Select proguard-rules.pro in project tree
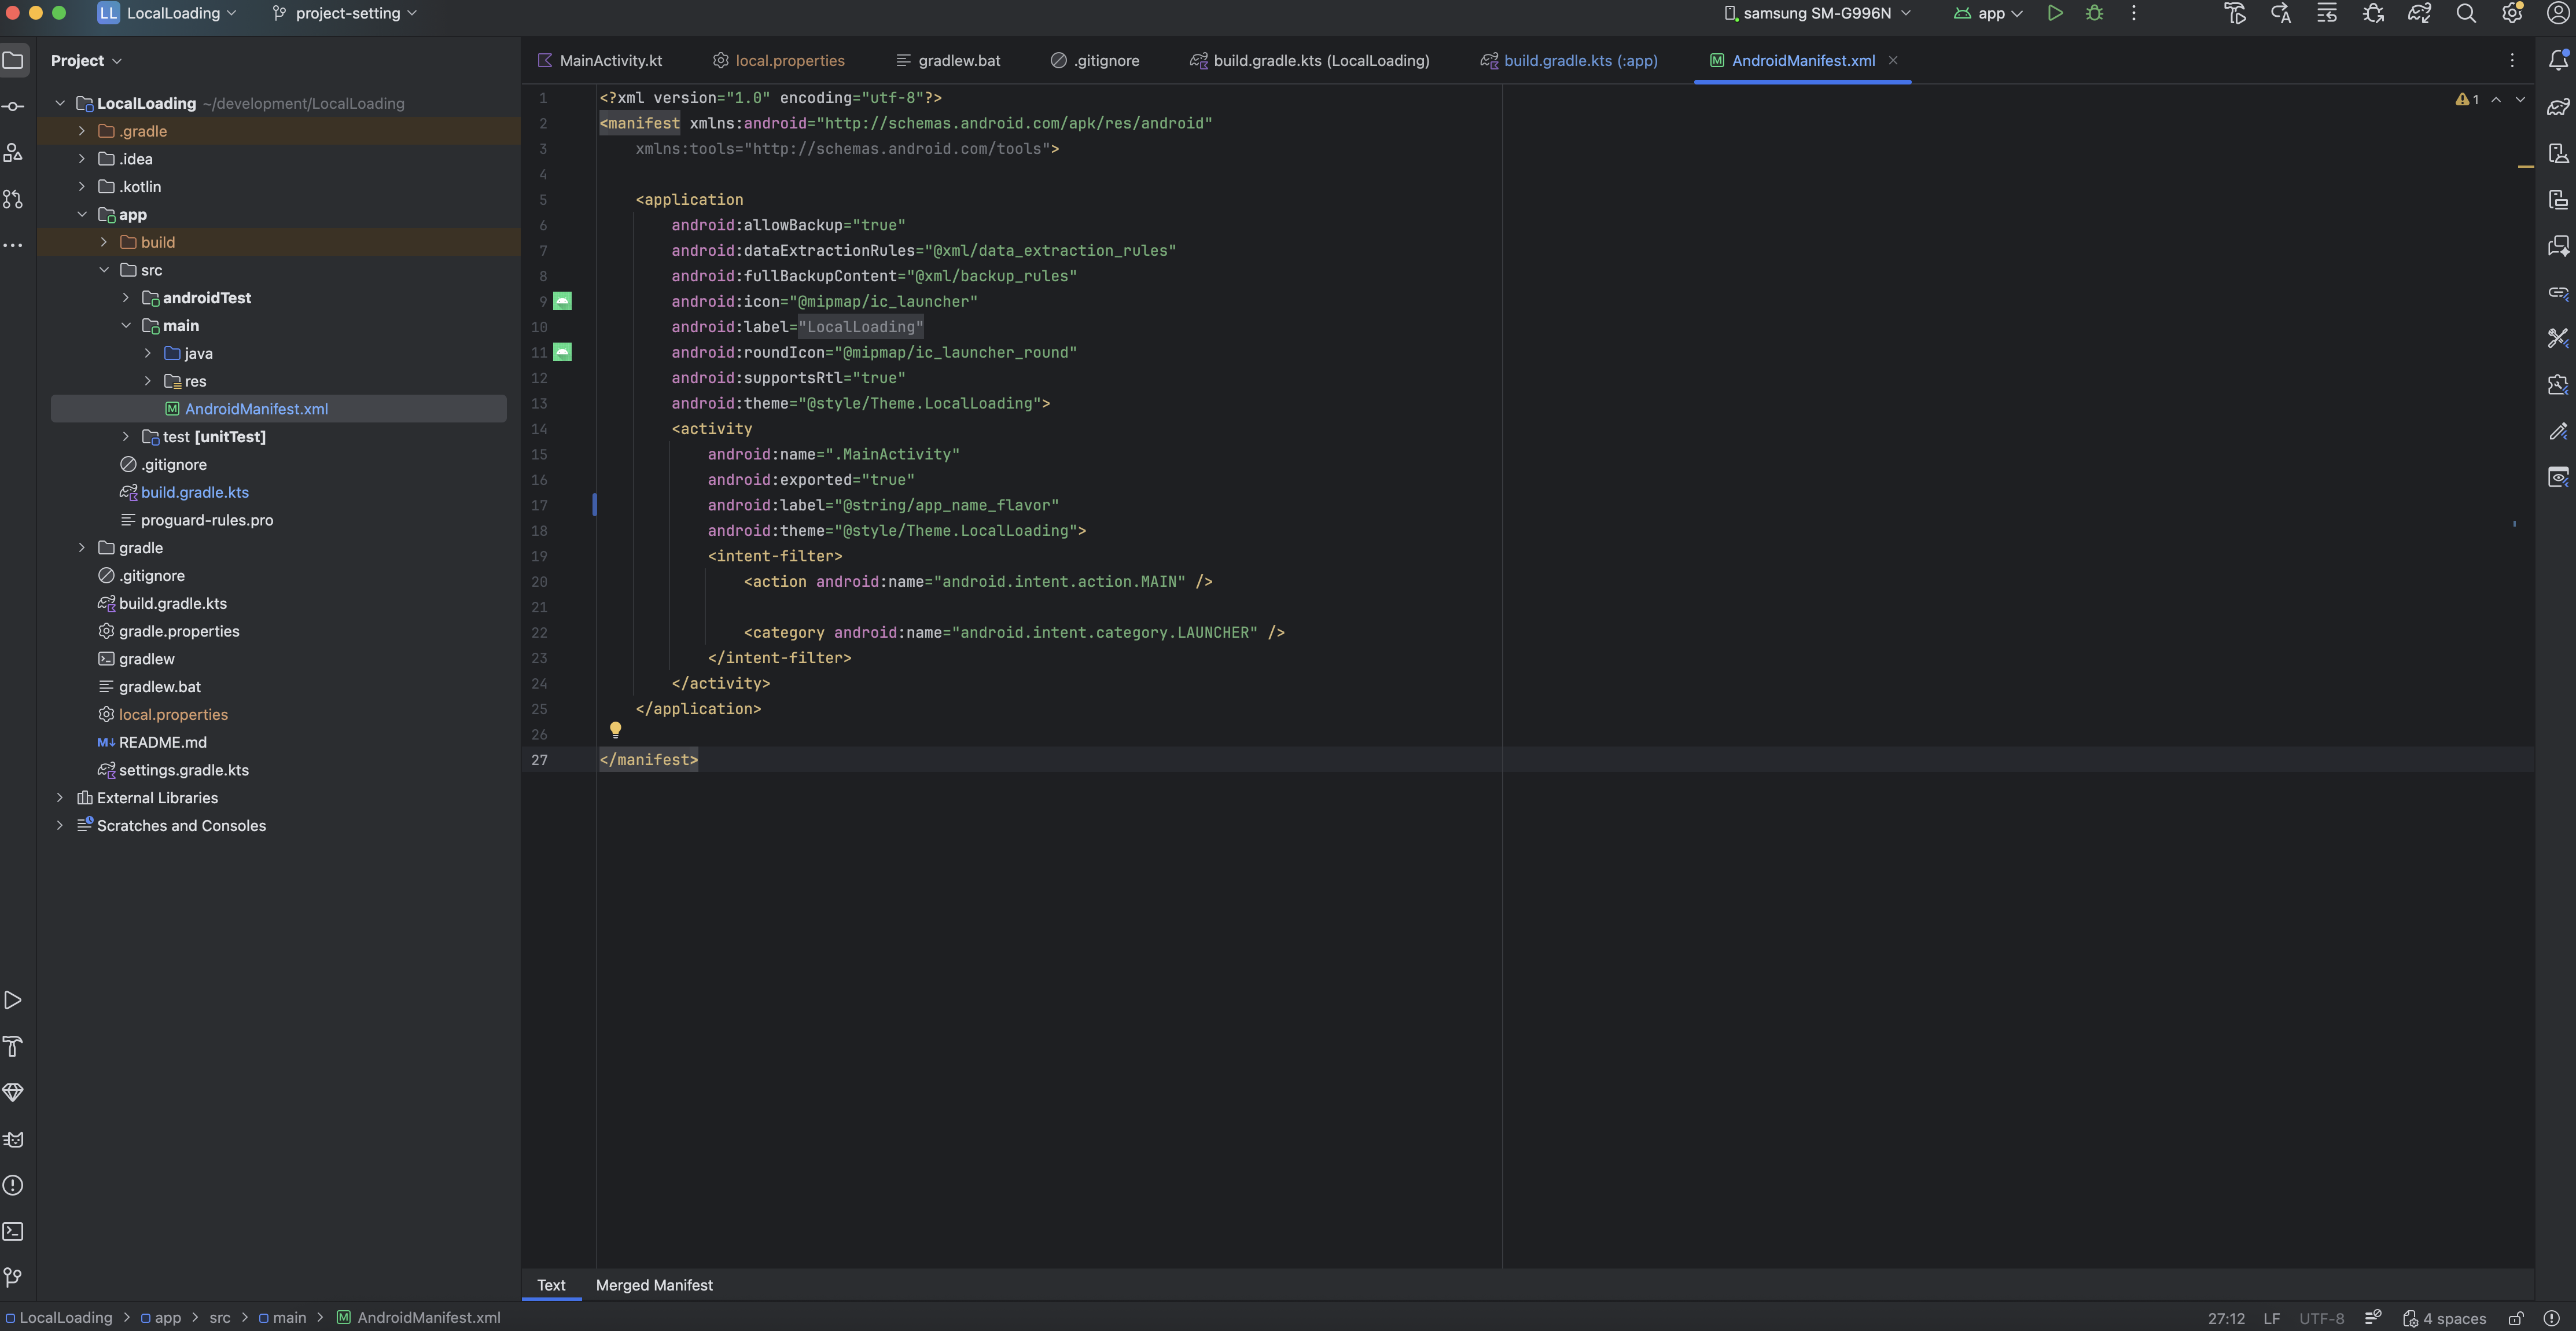 207,520
